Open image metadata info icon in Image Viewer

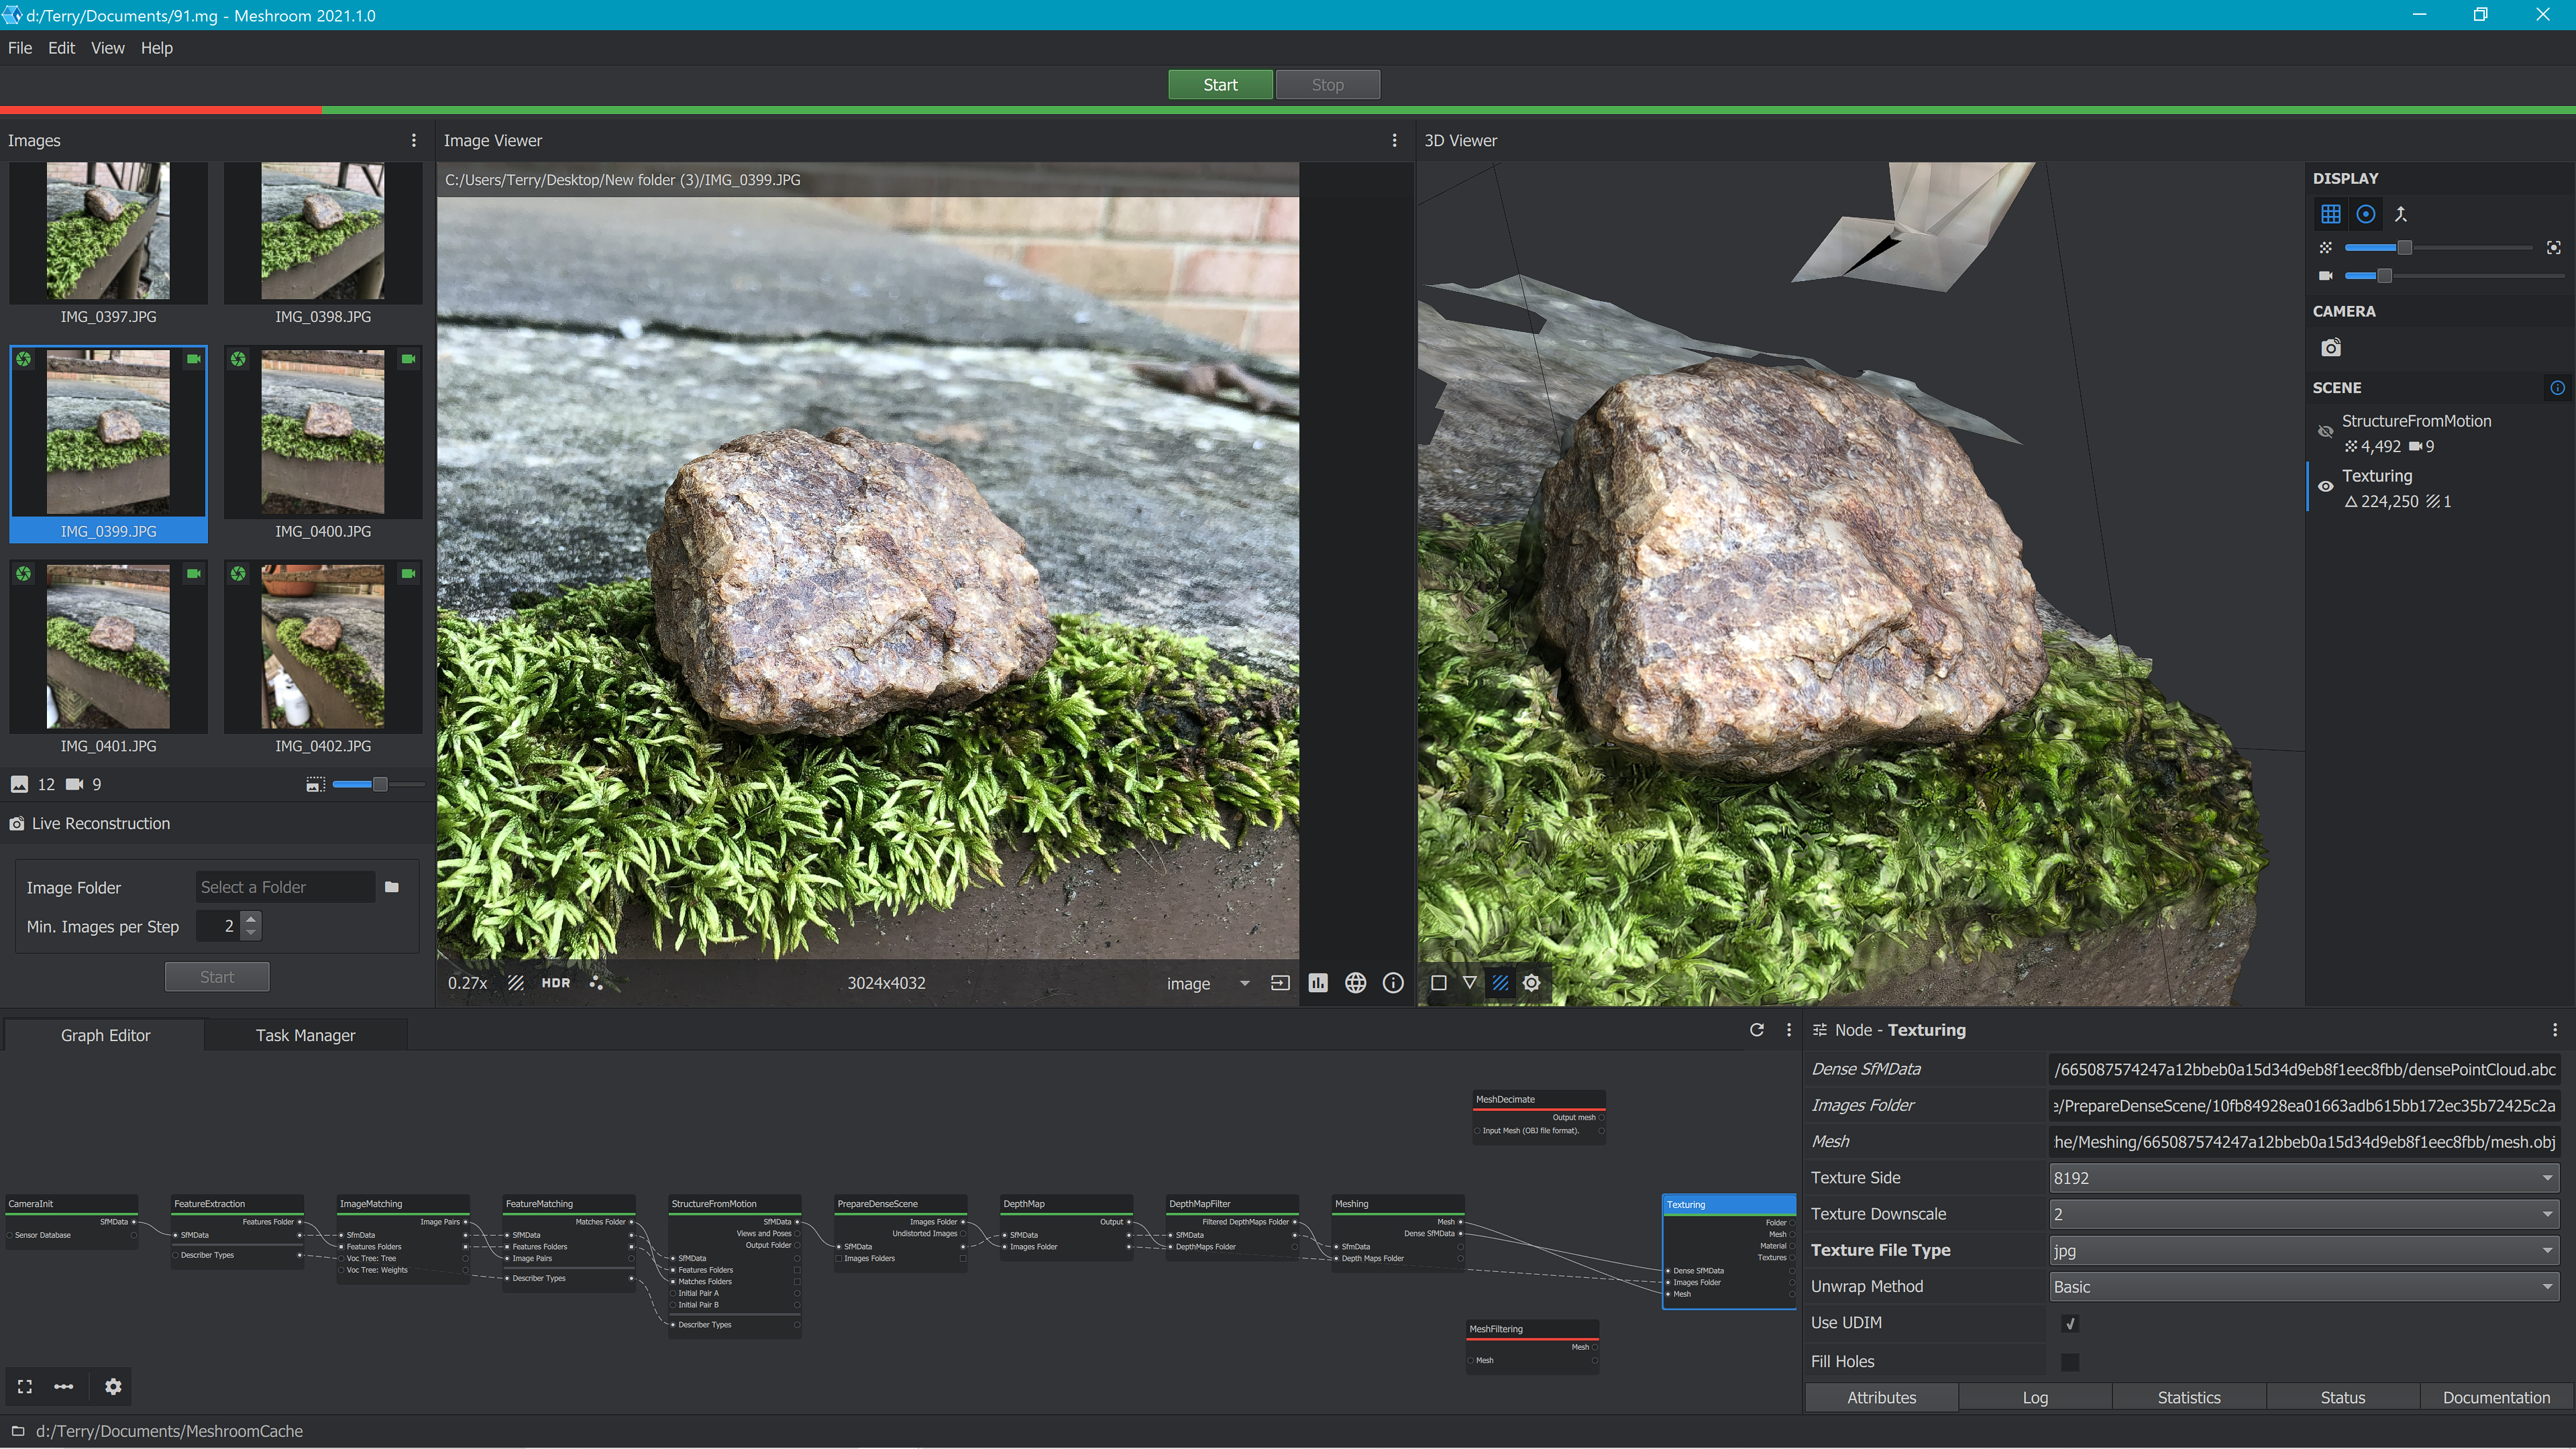pos(1392,983)
